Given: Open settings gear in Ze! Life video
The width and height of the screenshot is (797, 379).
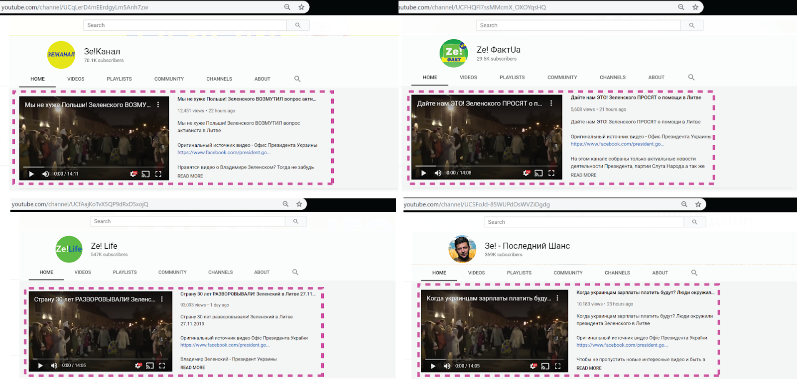Looking at the screenshot, I should tap(138, 366).
